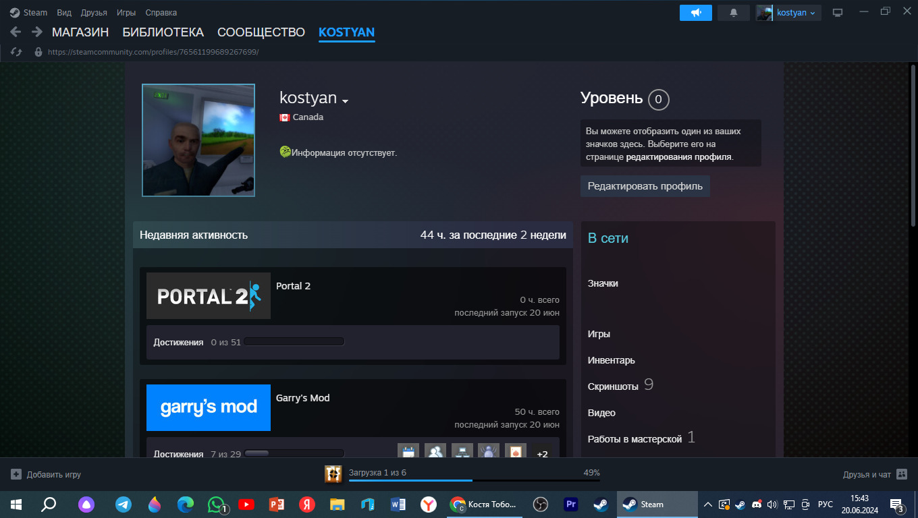The height and width of the screenshot is (518, 918).
Task: Go to the СООБЩЕСТВО tab
Action: [261, 32]
